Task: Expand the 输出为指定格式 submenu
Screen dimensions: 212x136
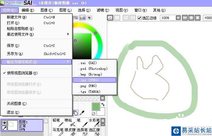Action: click(36, 62)
